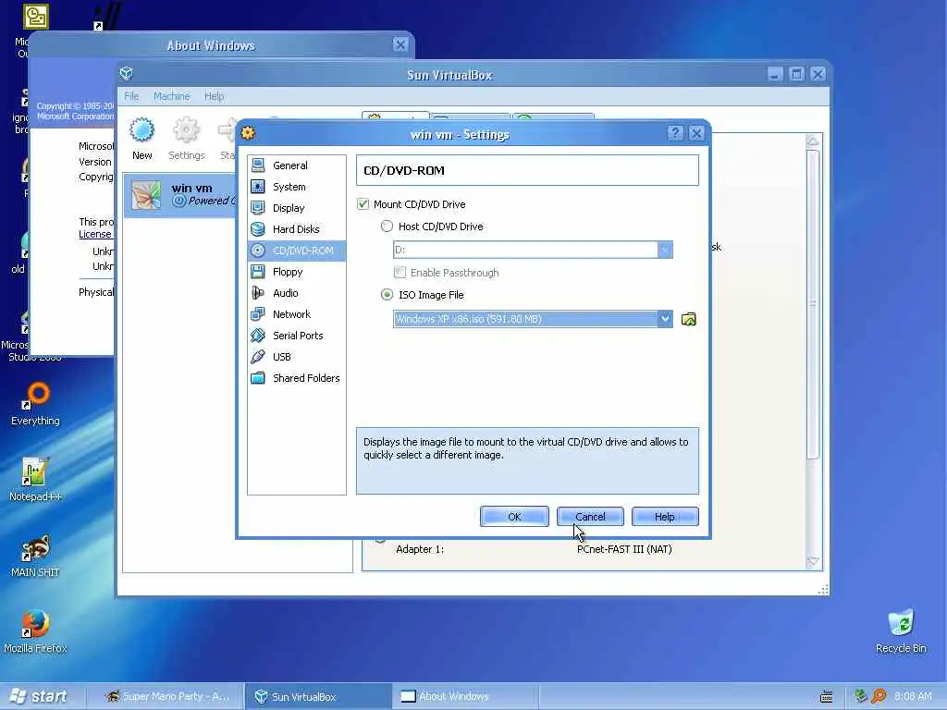Open Virtual Media Manager folder icon
Viewport: 947px width, 710px height.
coord(688,319)
